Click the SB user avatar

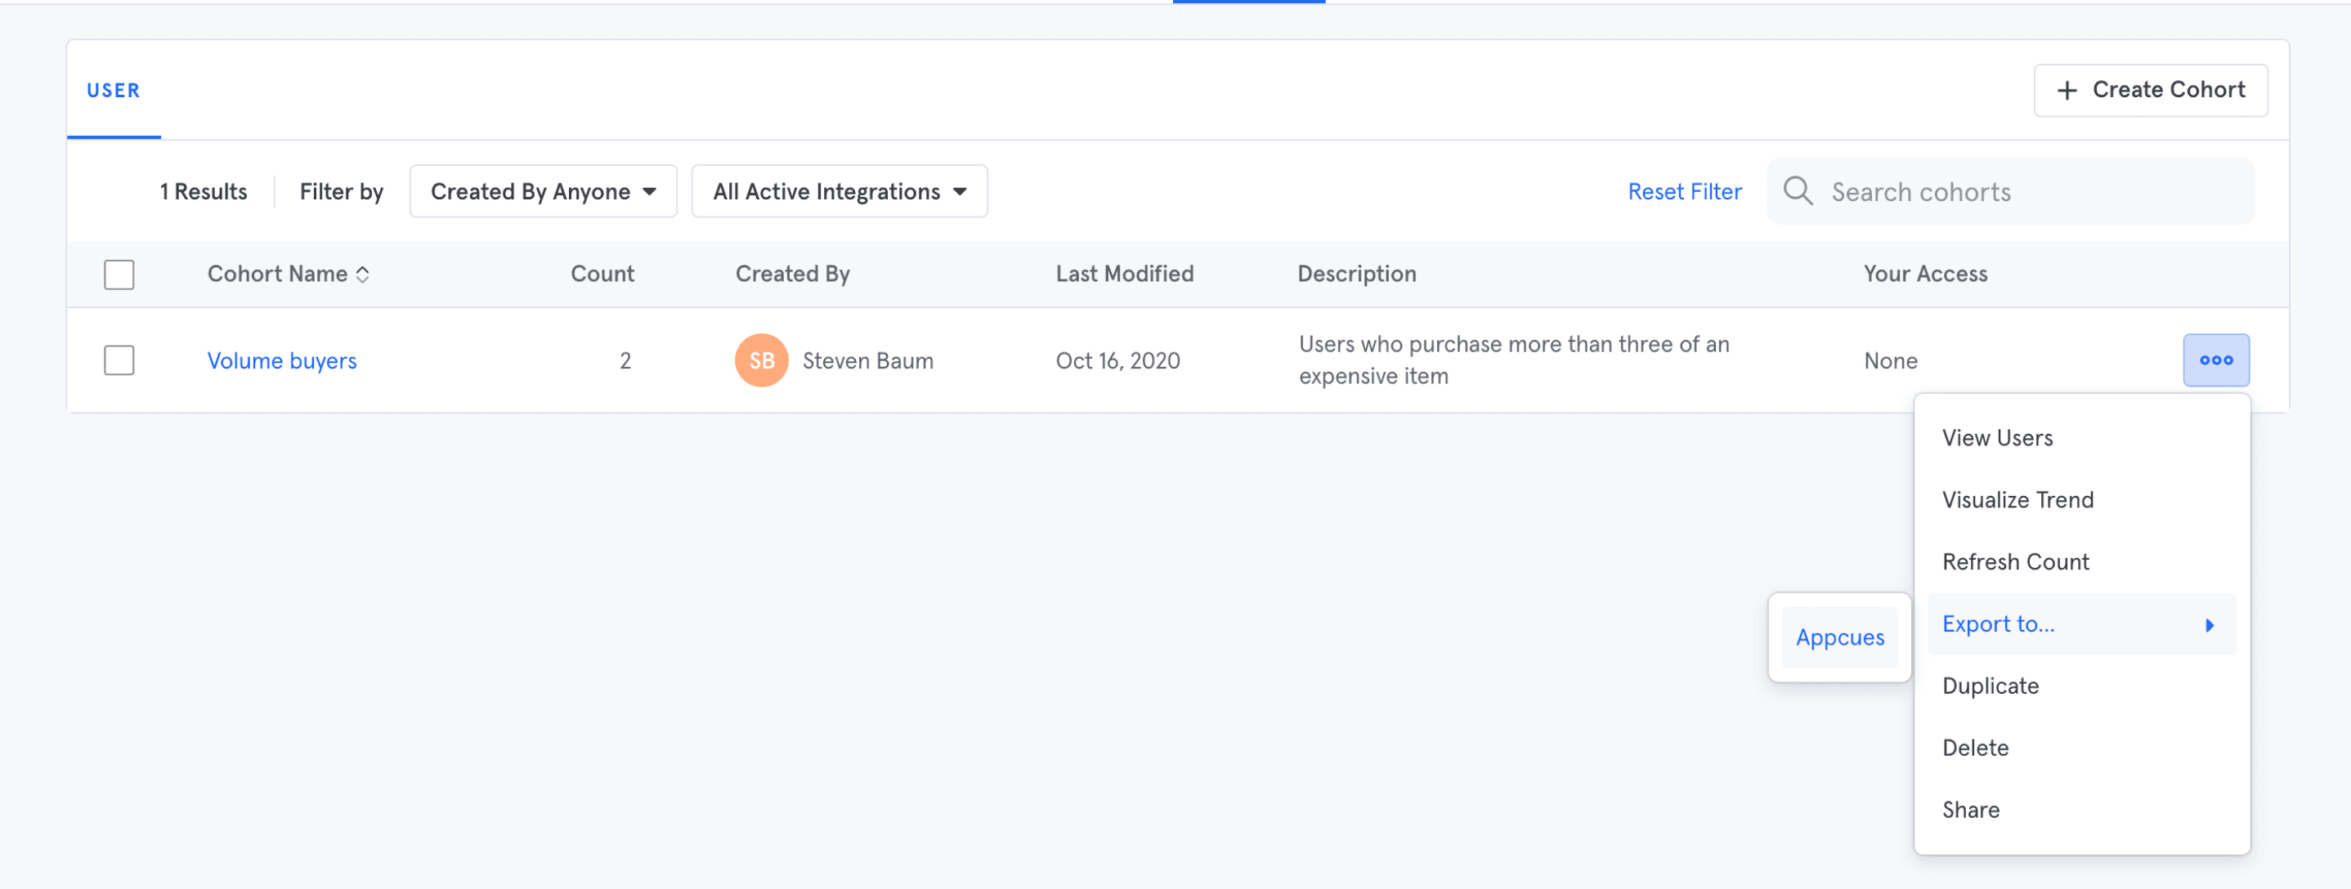(x=760, y=360)
